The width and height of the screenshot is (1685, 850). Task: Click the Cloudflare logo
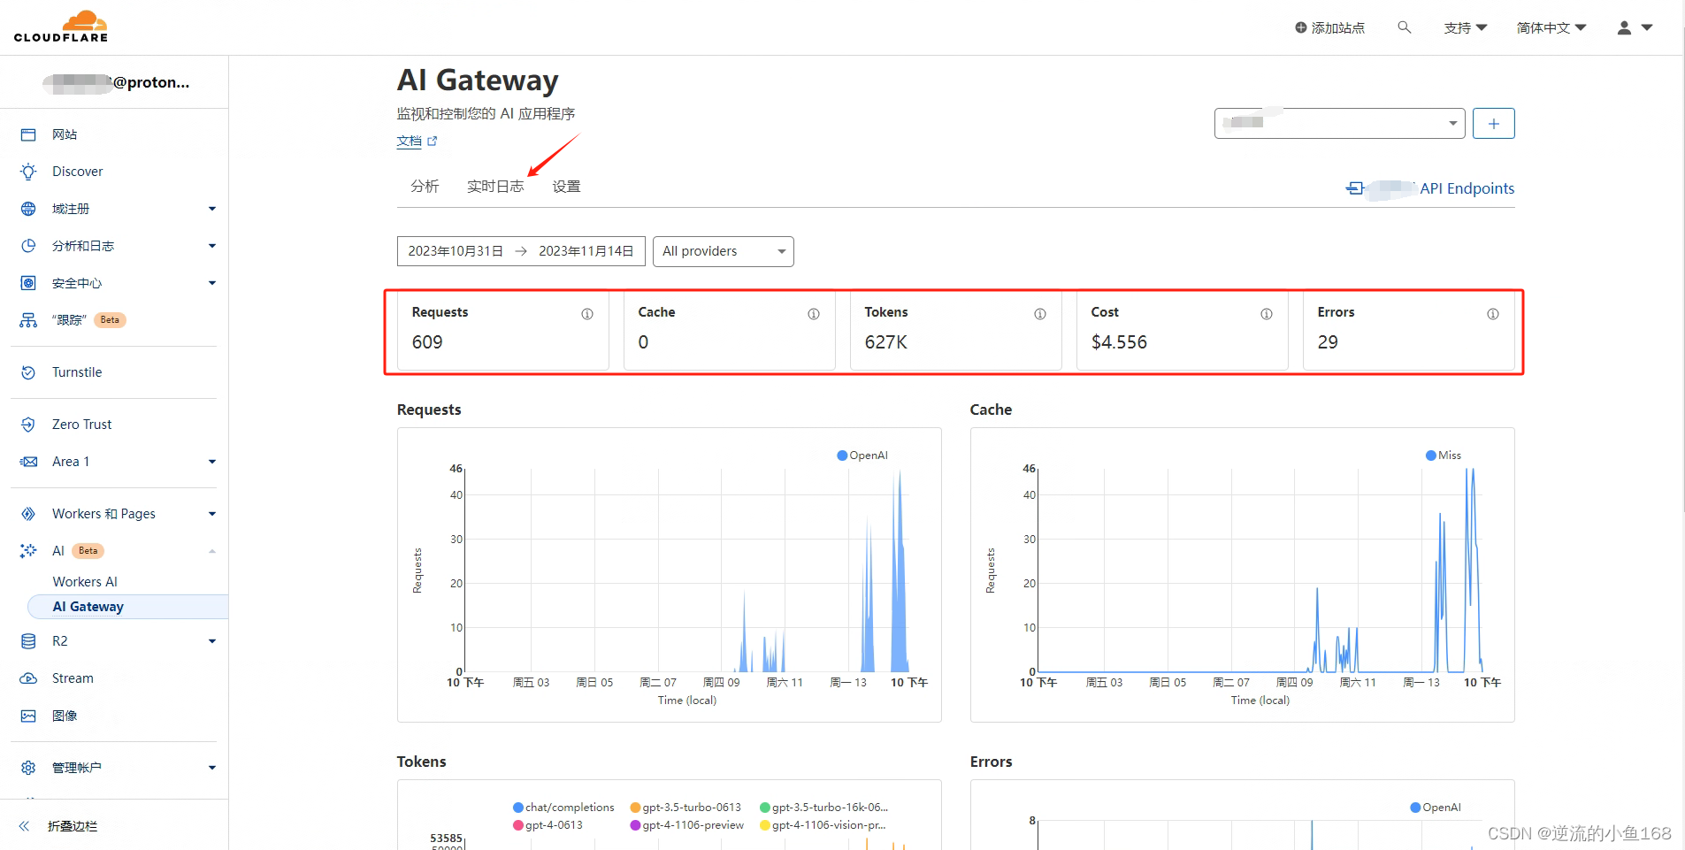(61, 27)
